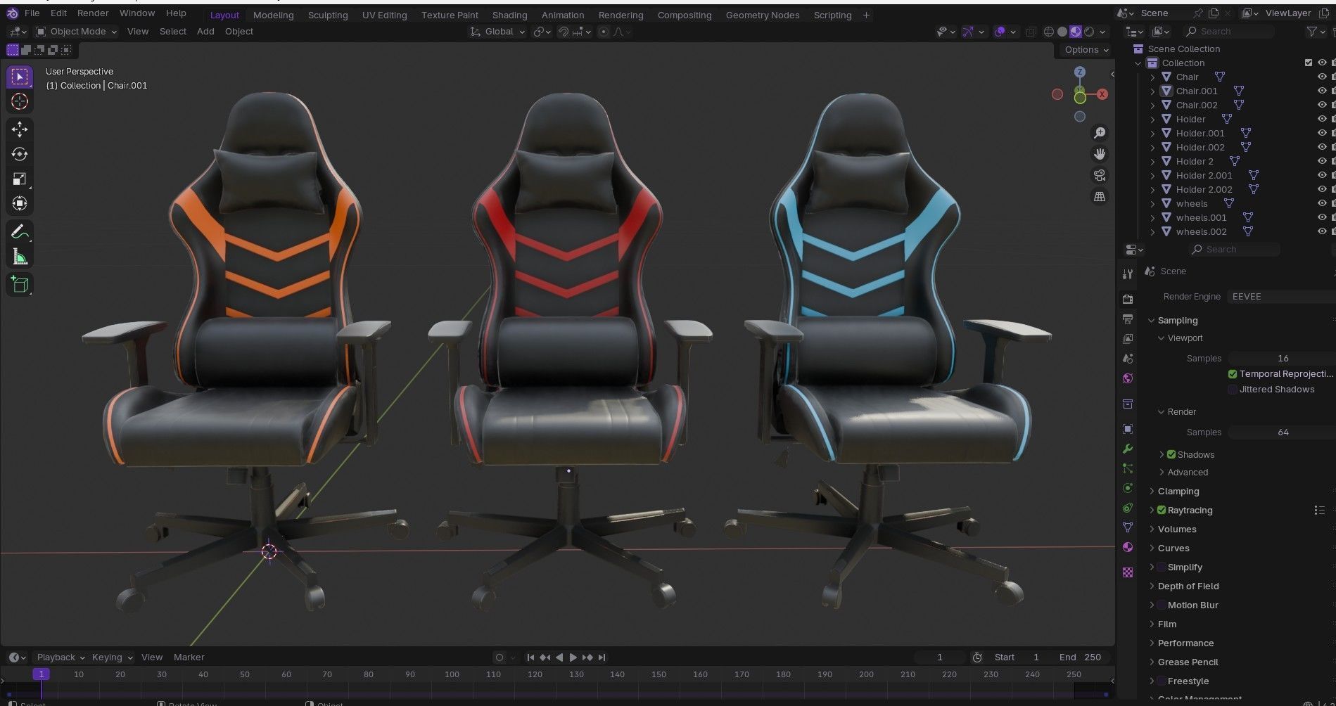Open the Render menu

pyautogui.click(x=93, y=13)
